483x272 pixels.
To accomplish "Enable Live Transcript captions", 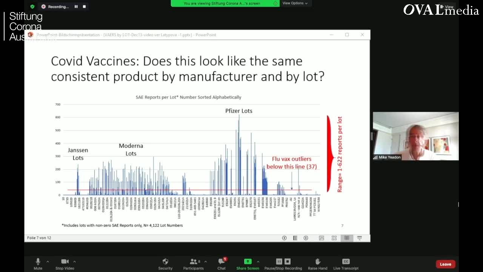I will pyautogui.click(x=346, y=264).
